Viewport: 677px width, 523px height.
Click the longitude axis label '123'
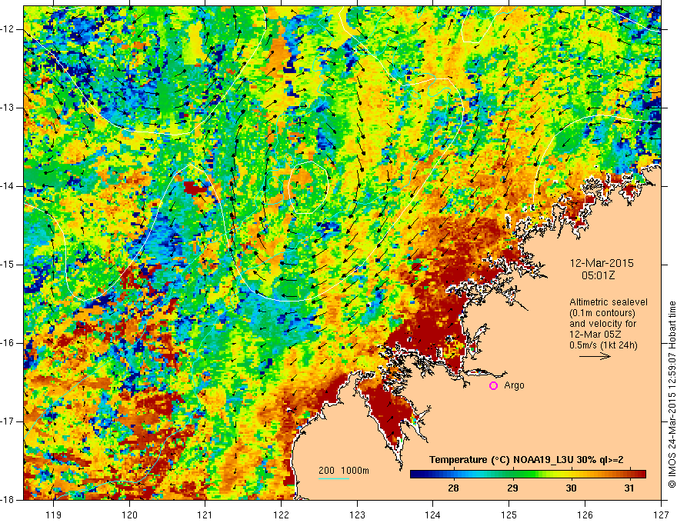point(357,515)
